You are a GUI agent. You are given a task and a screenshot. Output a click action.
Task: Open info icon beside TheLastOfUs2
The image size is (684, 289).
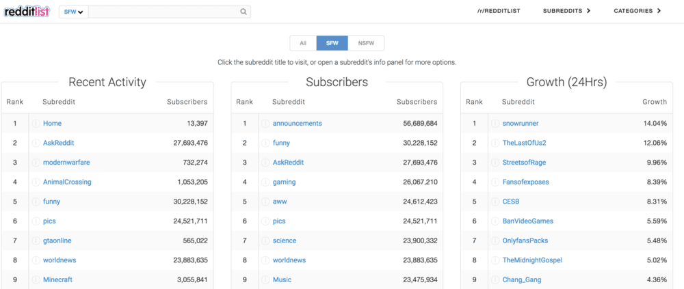(495, 143)
